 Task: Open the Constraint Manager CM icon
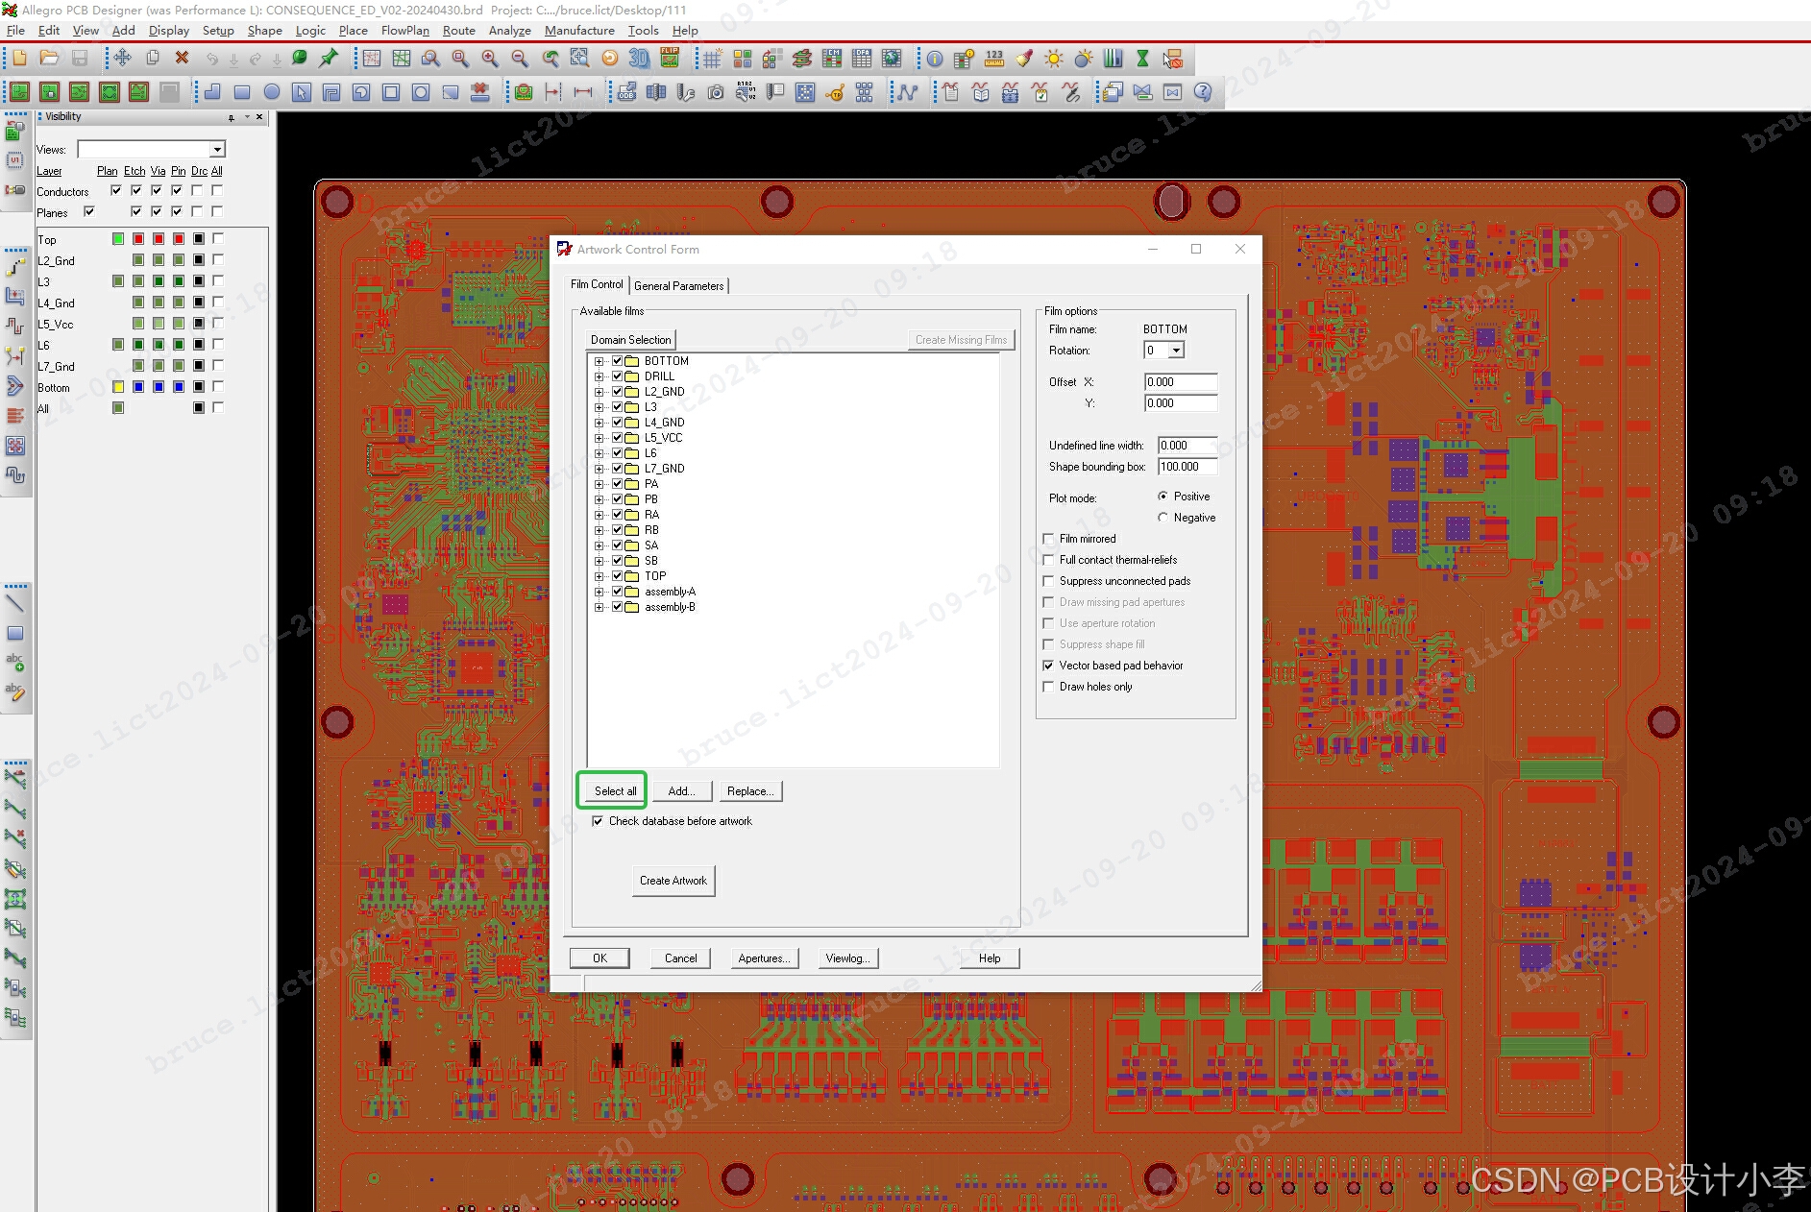tap(832, 59)
